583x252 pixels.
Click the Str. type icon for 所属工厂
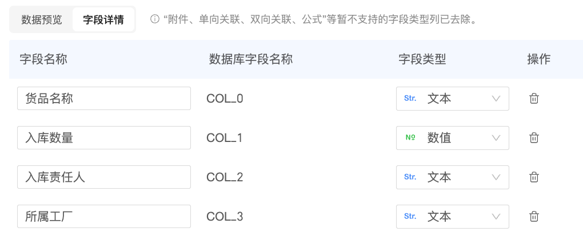[410, 217]
